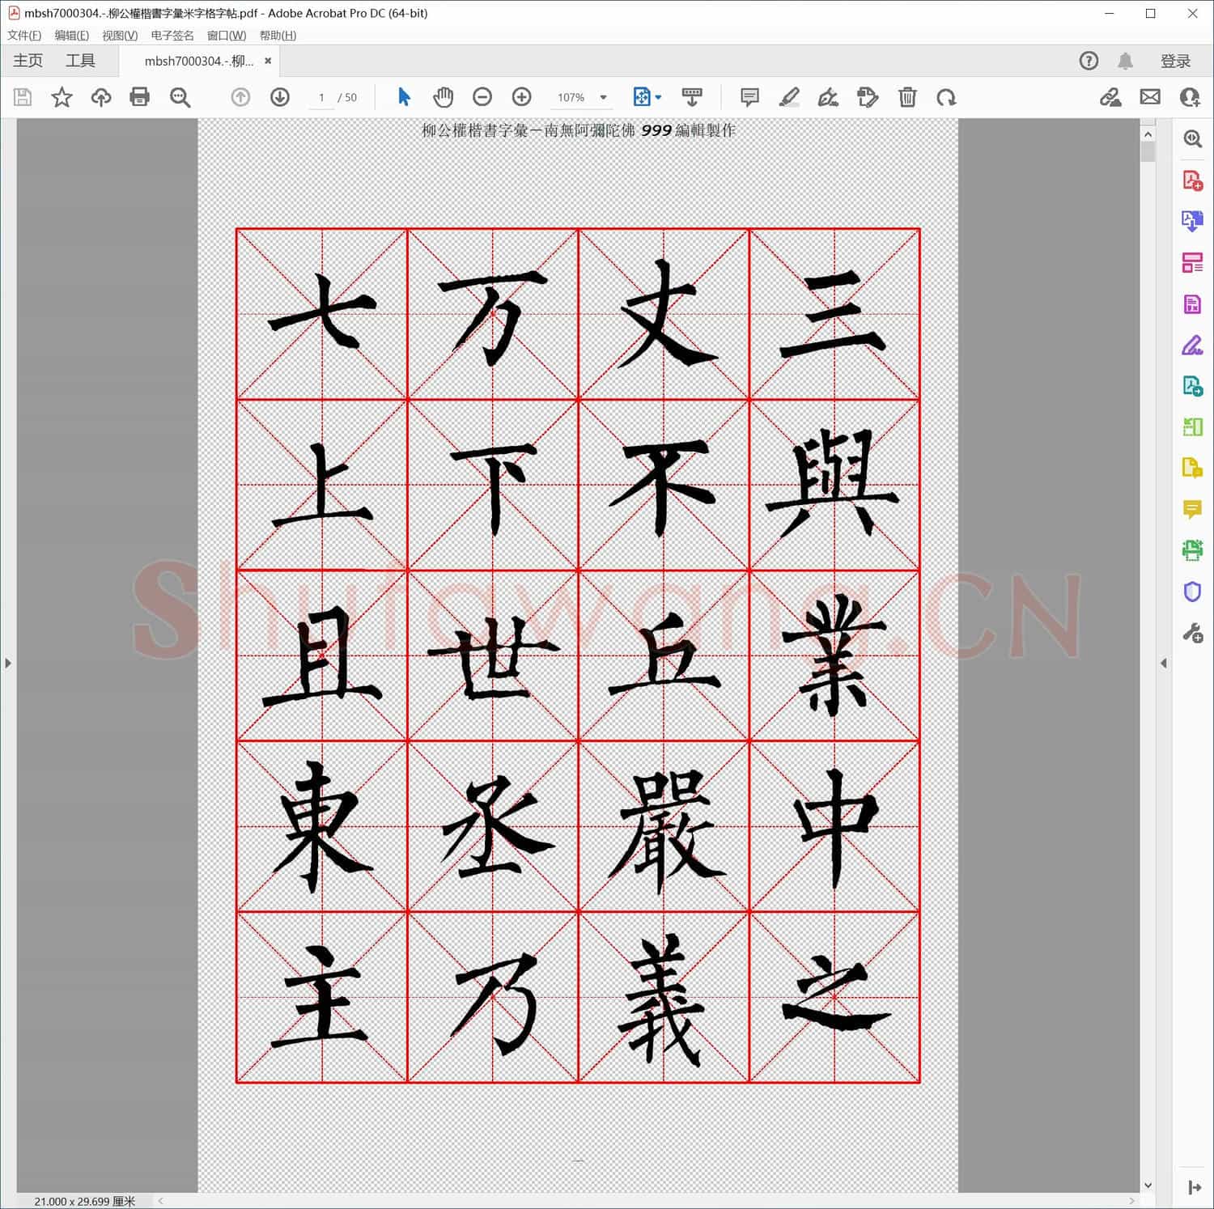Open the Organize Pages tool
This screenshot has width=1214, height=1209.
(1193, 261)
